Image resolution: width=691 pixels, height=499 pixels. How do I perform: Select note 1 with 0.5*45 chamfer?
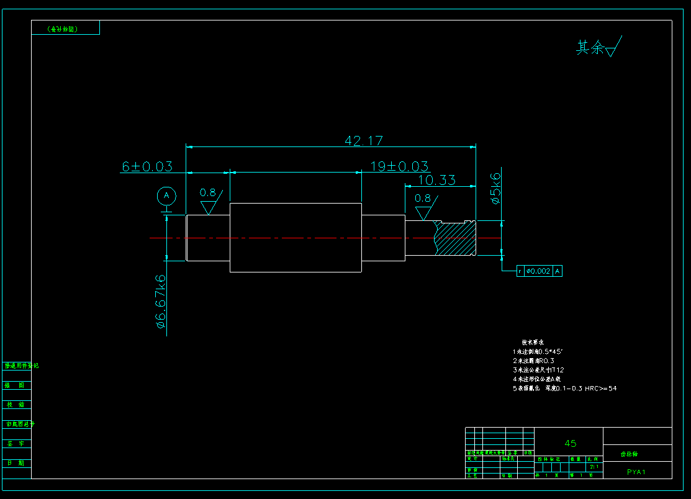point(538,351)
